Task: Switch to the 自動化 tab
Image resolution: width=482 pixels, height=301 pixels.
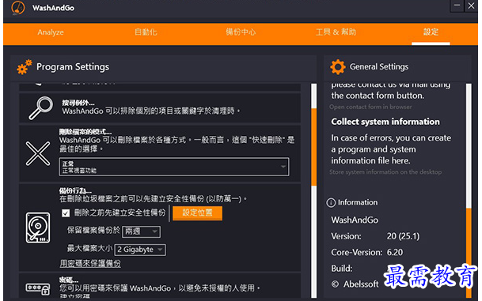Action: tap(146, 32)
